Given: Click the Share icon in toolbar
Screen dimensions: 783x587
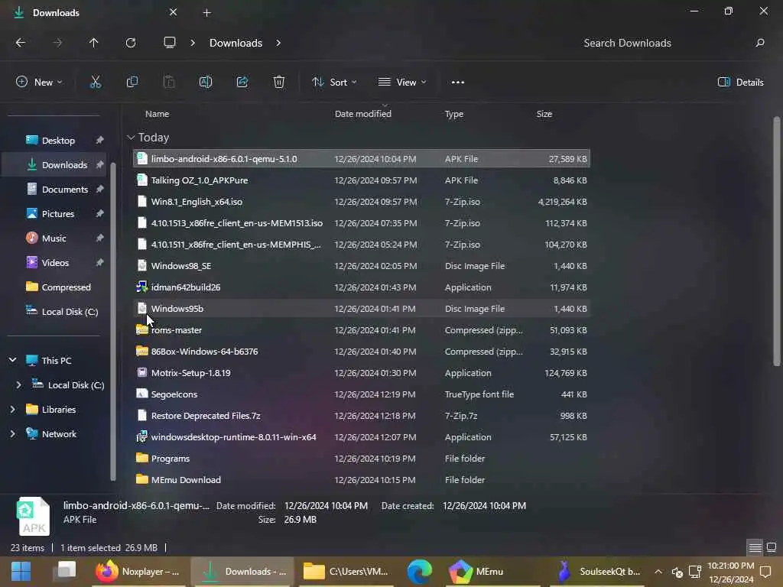Looking at the screenshot, I should pos(242,83).
